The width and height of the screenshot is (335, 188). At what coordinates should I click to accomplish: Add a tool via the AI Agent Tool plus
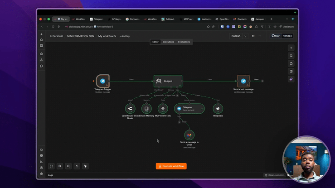pyautogui.click(x=177, y=96)
